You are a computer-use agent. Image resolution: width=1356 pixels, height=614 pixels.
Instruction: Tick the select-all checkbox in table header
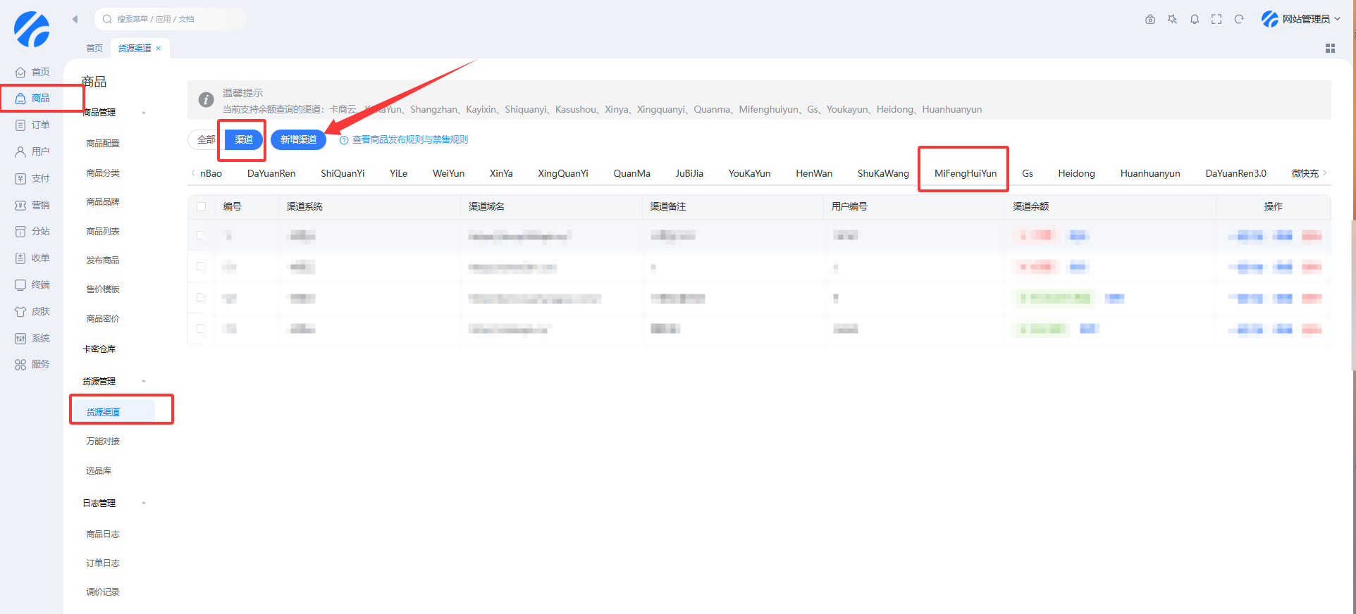(201, 206)
